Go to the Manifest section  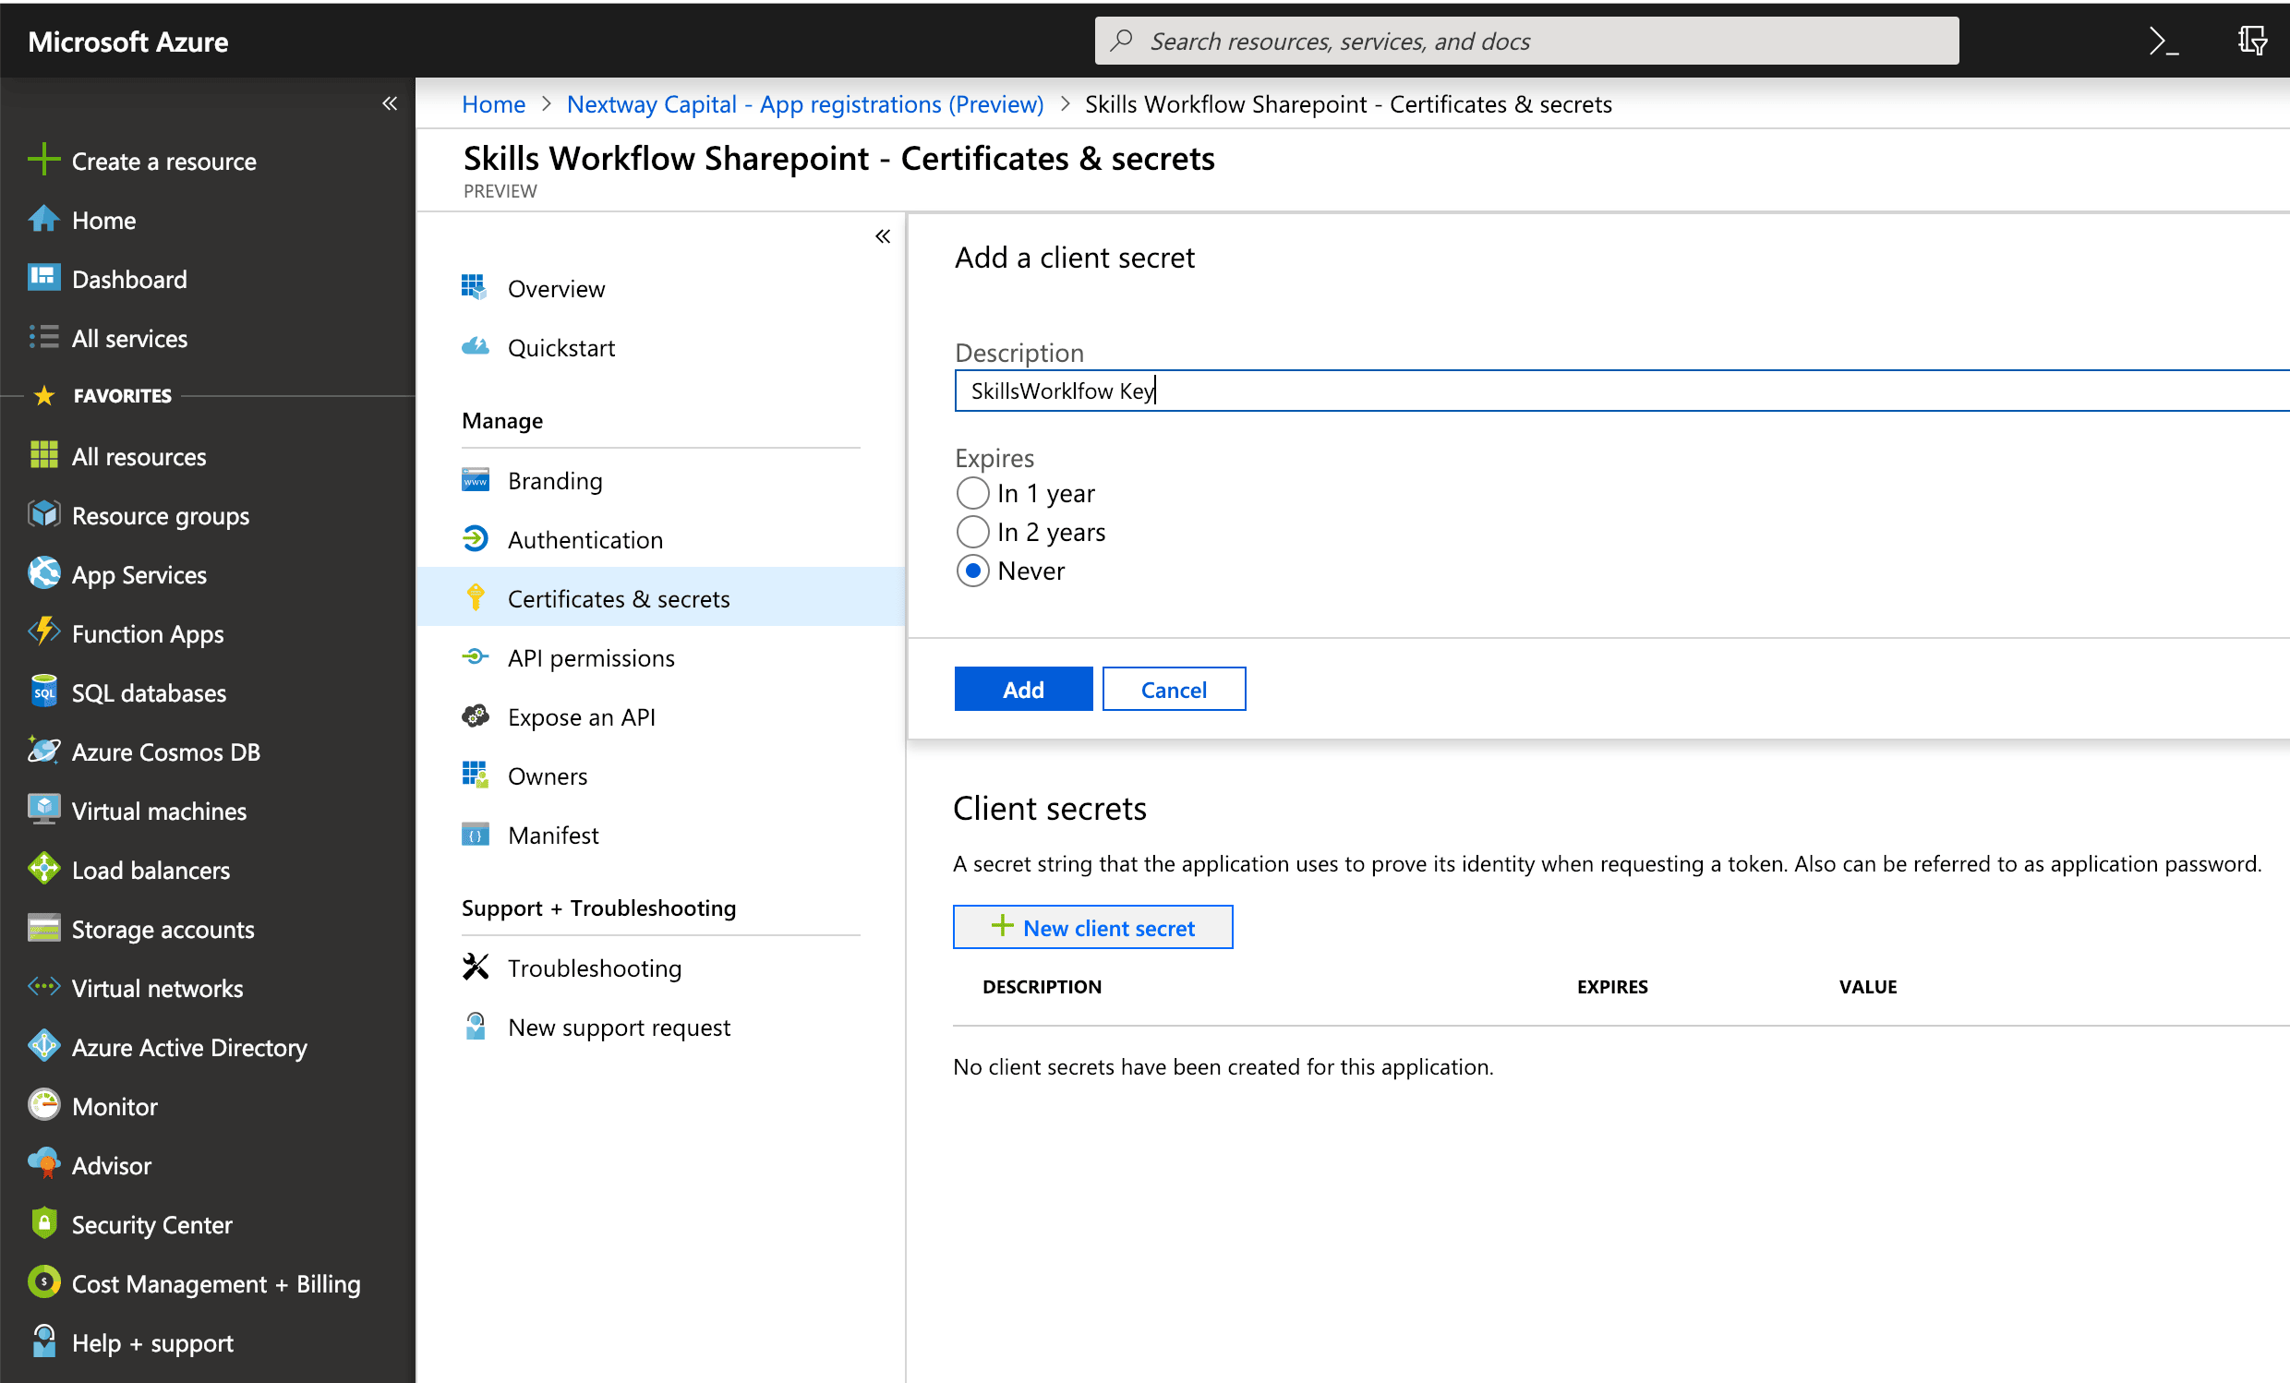[x=552, y=835]
